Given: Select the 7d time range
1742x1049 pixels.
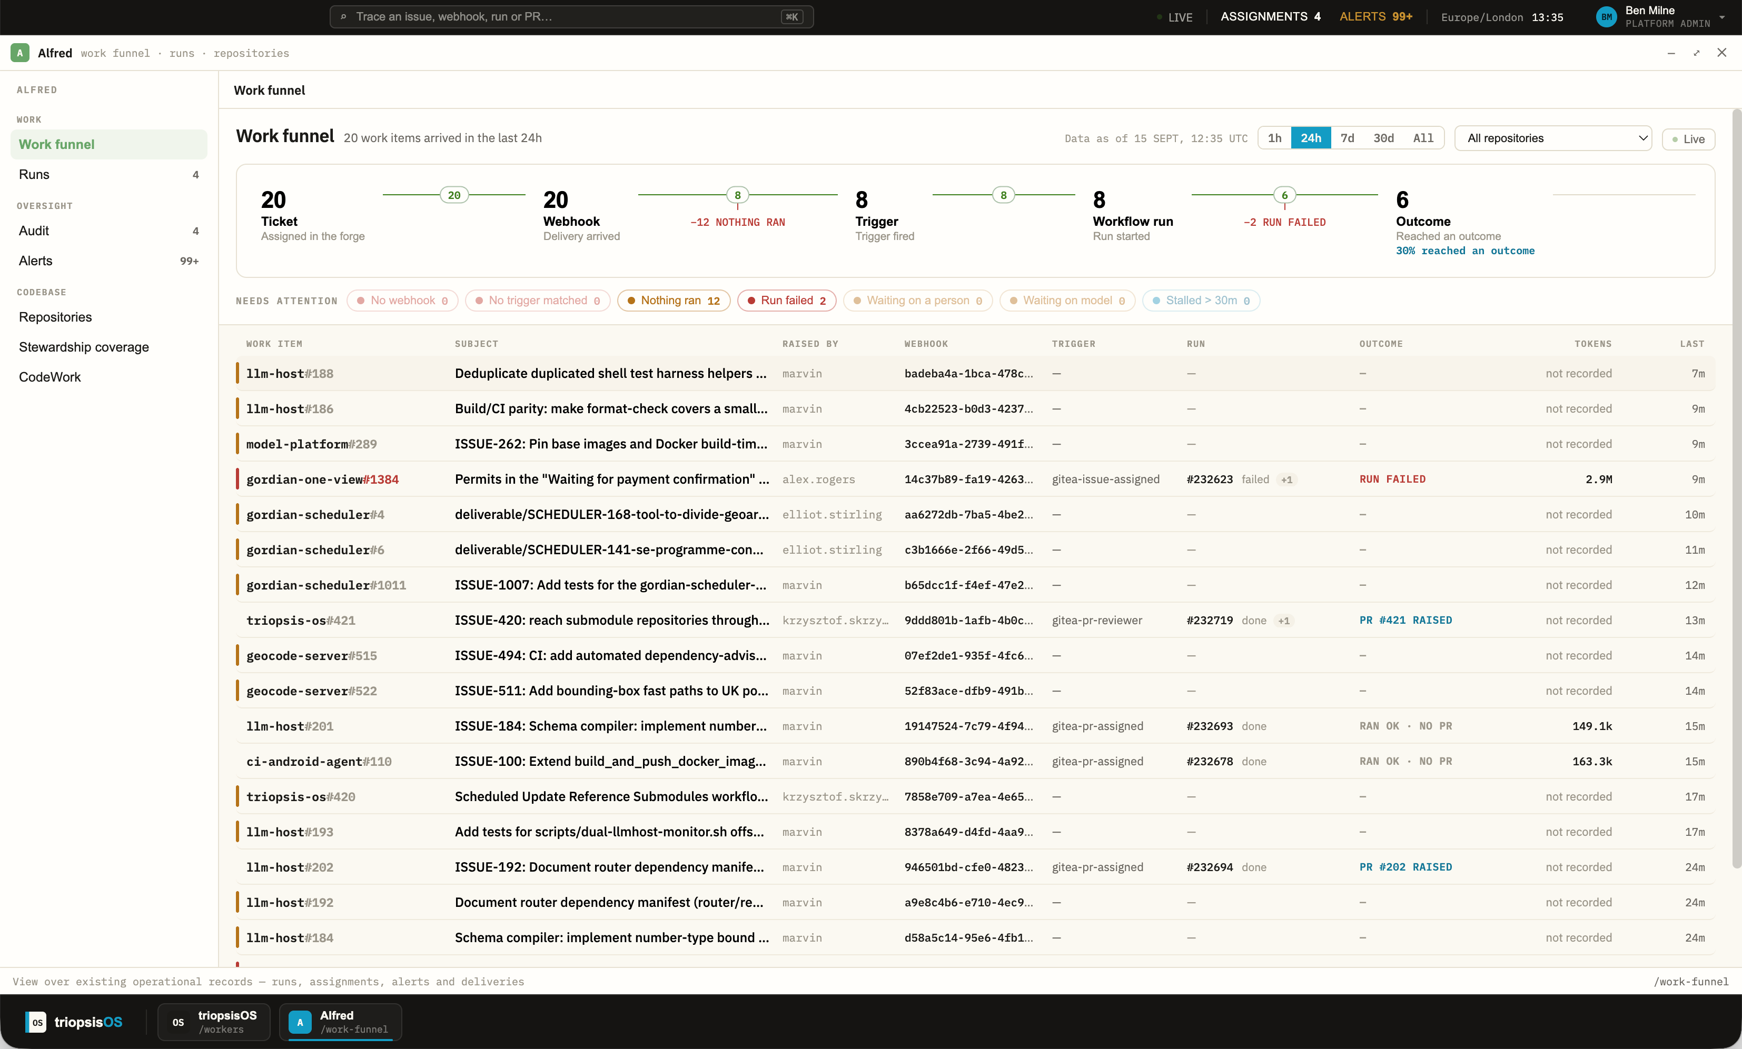Looking at the screenshot, I should point(1348,138).
